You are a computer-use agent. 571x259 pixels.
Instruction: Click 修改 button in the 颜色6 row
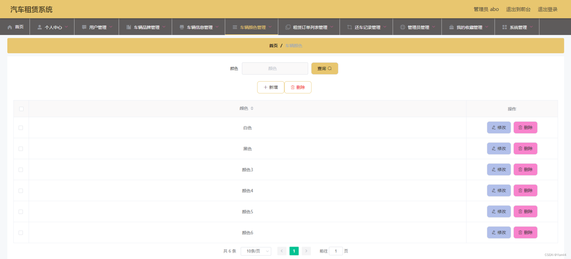[x=499, y=233]
